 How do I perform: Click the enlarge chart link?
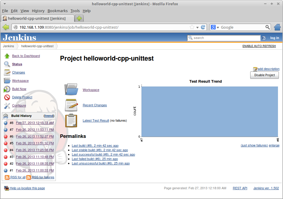coord(274,146)
